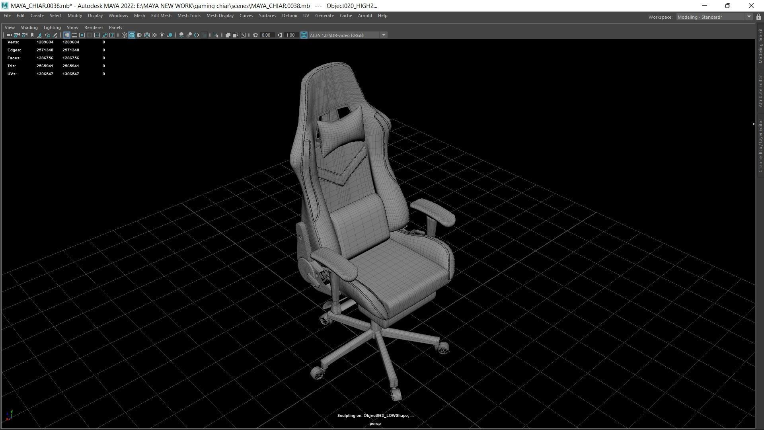
Task: Toggle the Film Gate display
Action: coord(74,35)
